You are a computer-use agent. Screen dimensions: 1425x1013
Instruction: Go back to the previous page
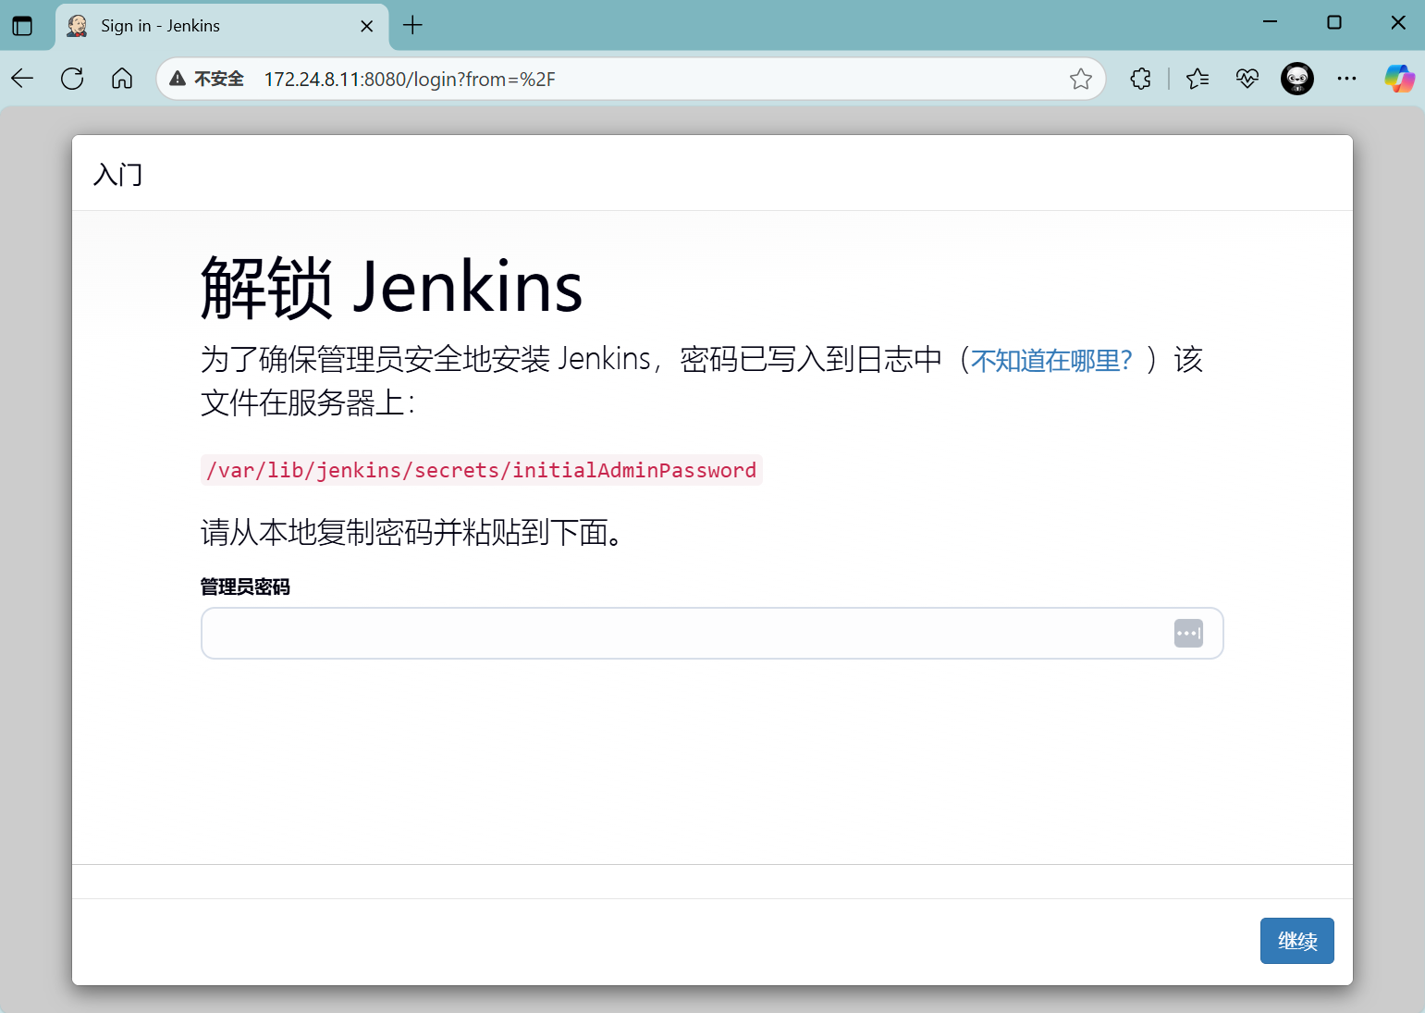click(x=23, y=80)
